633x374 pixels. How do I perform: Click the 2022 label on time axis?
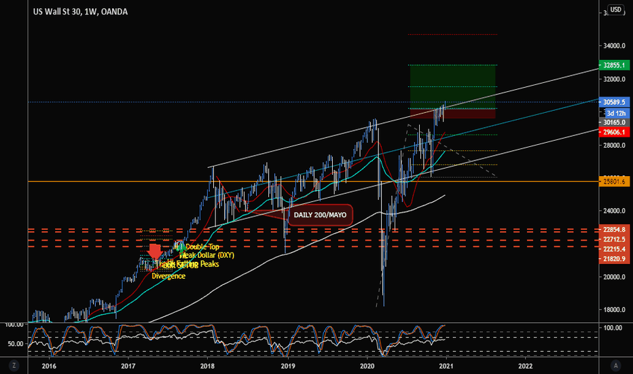pos(525,366)
